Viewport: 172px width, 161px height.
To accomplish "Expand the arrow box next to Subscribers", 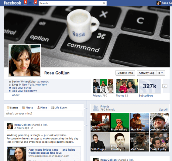I will click(x=165, y=86).
